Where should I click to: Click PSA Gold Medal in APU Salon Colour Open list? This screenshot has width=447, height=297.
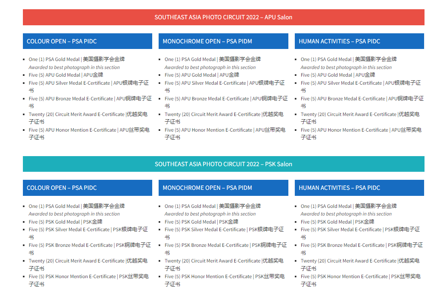77,59
